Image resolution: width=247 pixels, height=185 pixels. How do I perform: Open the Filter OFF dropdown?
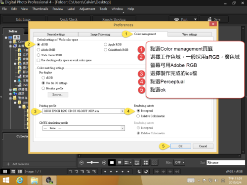click(x=179, y=162)
